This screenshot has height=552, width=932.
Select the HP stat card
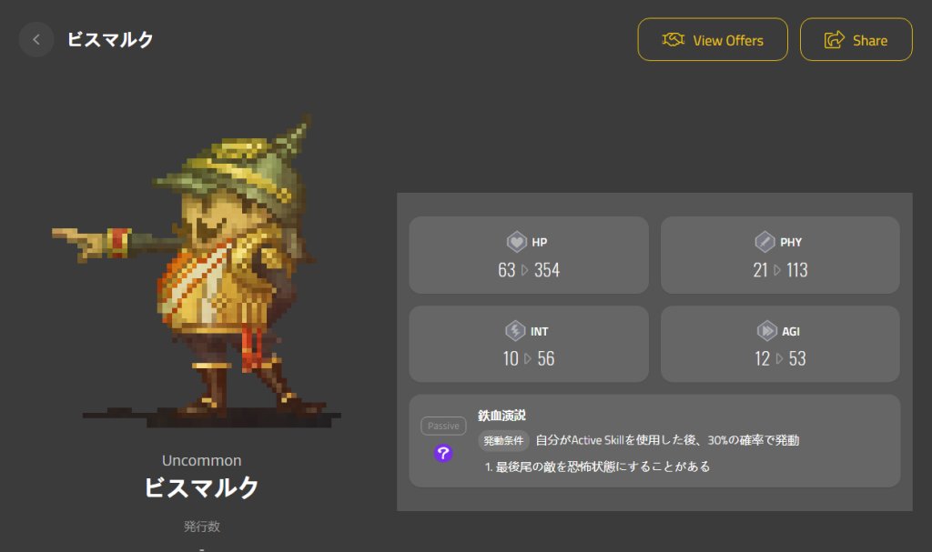pyautogui.click(x=529, y=255)
